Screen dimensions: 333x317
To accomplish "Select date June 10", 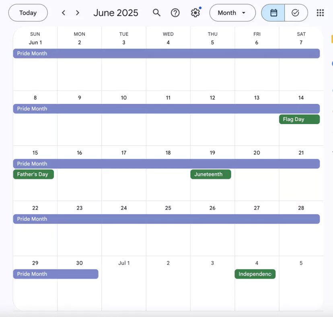I will (124, 97).
